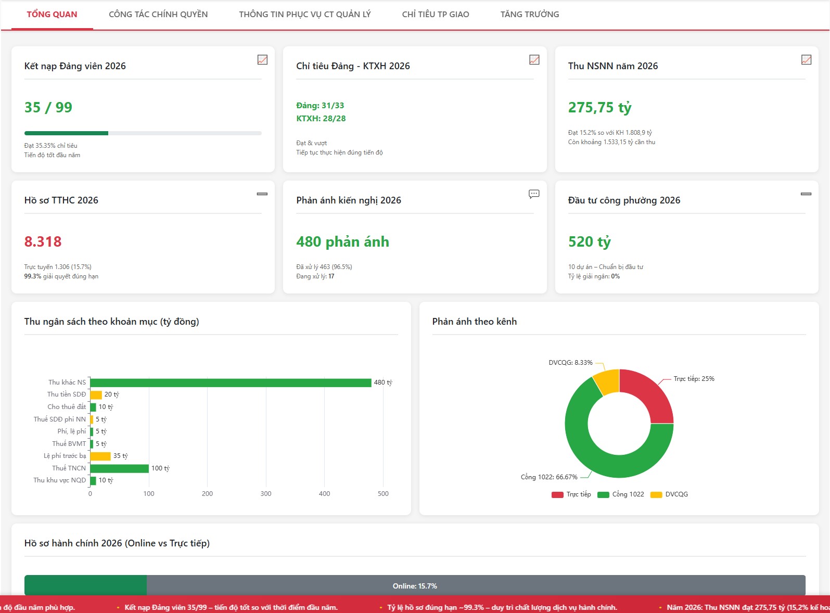Click the Thuế SDĐ phi NN axis label
This screenshot has width=830, height=613.
tap(60, 419)
